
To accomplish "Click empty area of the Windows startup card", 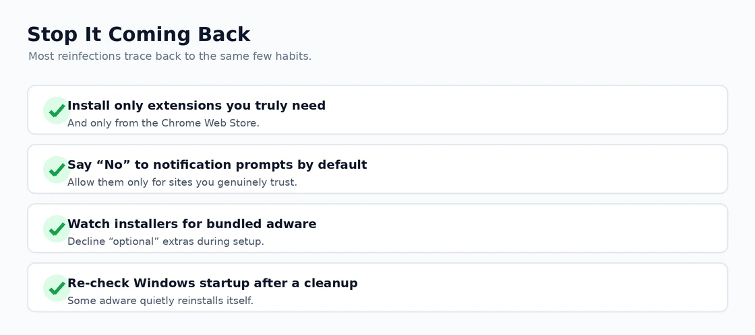I will click(530, 287).
